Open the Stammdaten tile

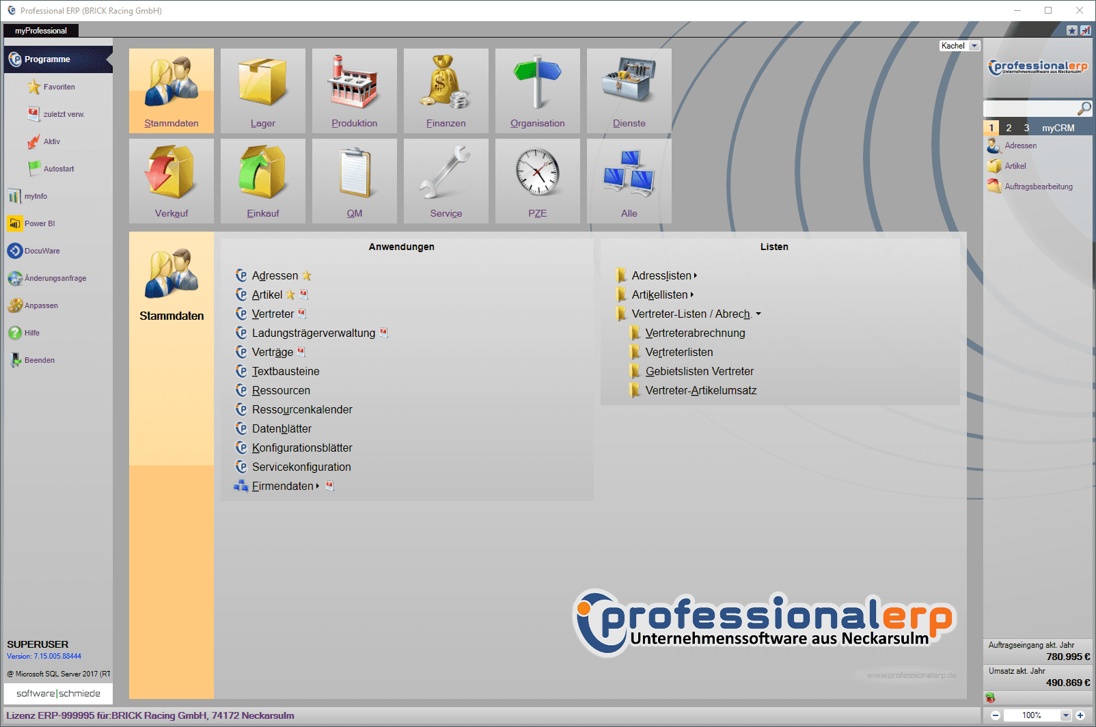172,91
